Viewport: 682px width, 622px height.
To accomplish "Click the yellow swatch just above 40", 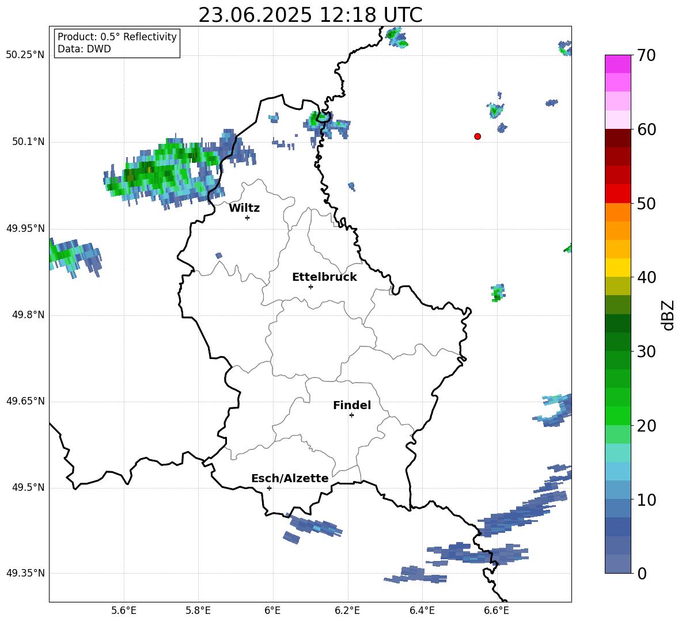I will (617, 268).
